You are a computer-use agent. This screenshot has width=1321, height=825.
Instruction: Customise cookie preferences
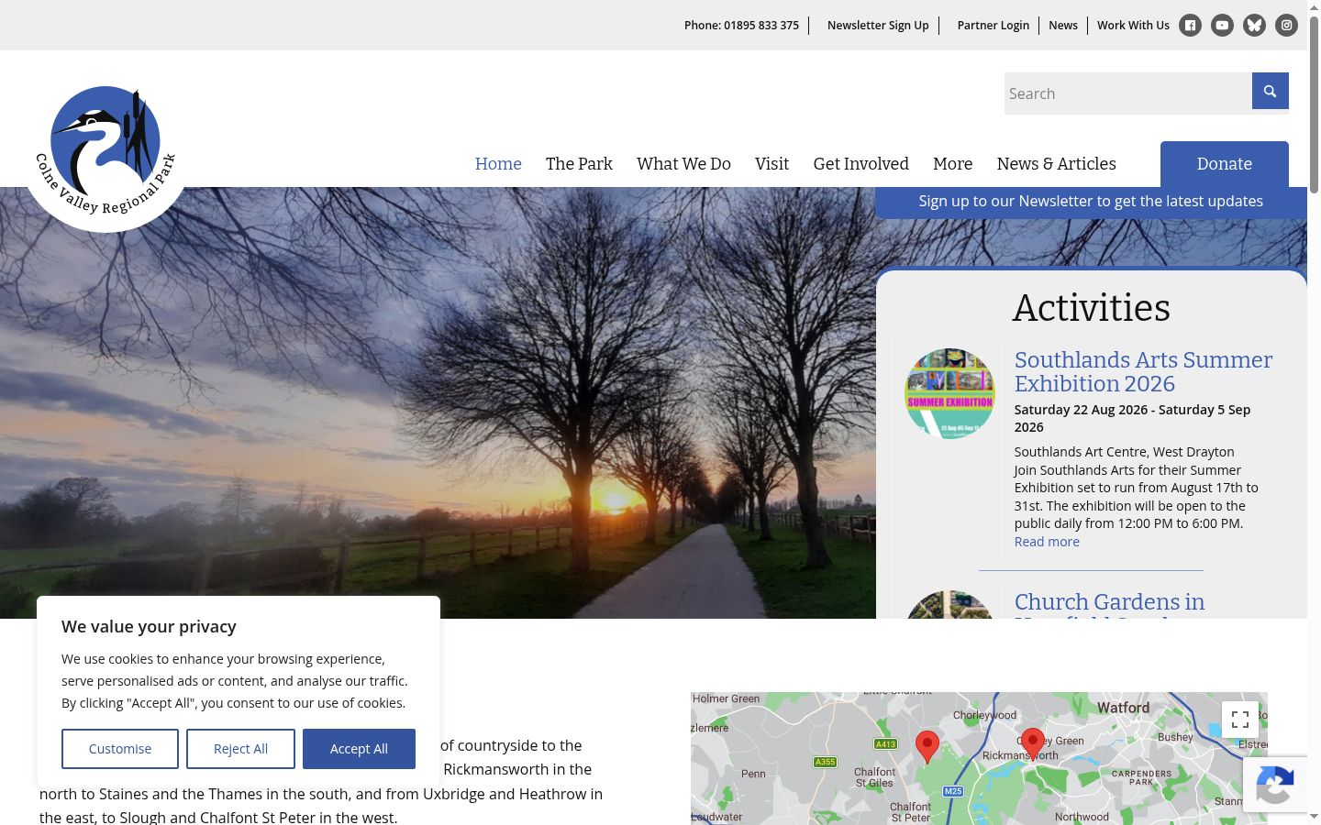[x=120, y=749]
